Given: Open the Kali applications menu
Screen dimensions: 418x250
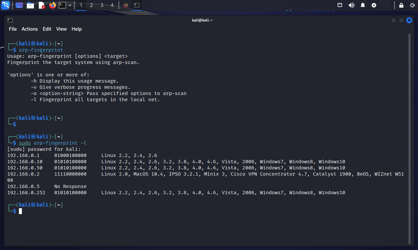Looking at the screenshot, I should tap(6, 5).
